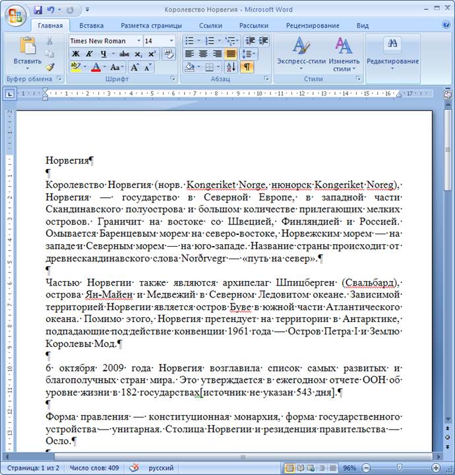
Task: Toggle paragraph marks display off
Action: pyautogui.click(x=247, y=67)
